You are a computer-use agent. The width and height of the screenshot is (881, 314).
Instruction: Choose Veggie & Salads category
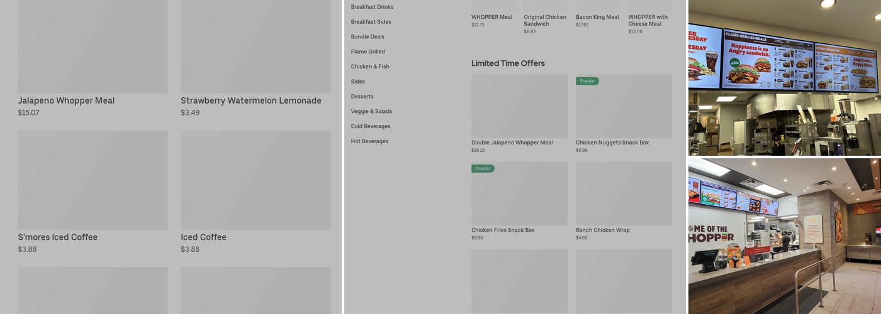click(x=371, y=112)
